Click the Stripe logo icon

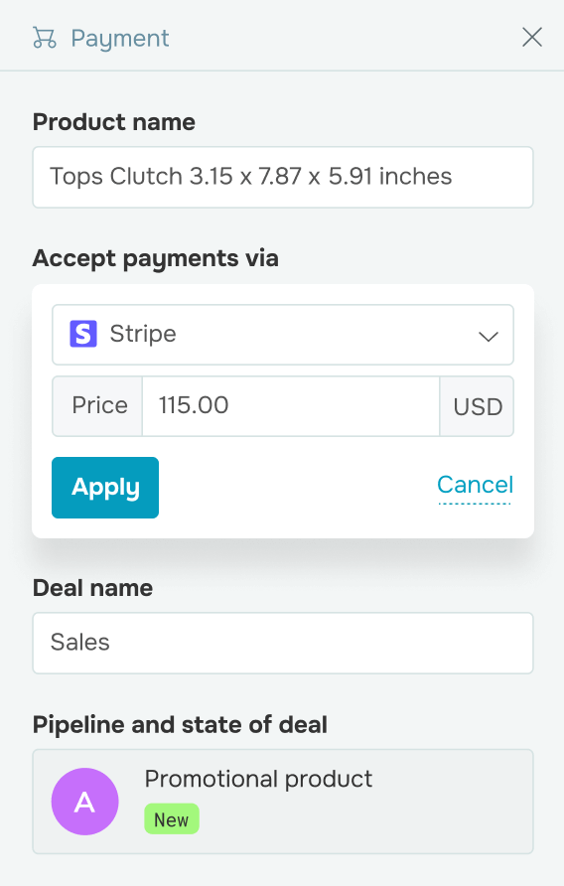click(x=83, y=334)
